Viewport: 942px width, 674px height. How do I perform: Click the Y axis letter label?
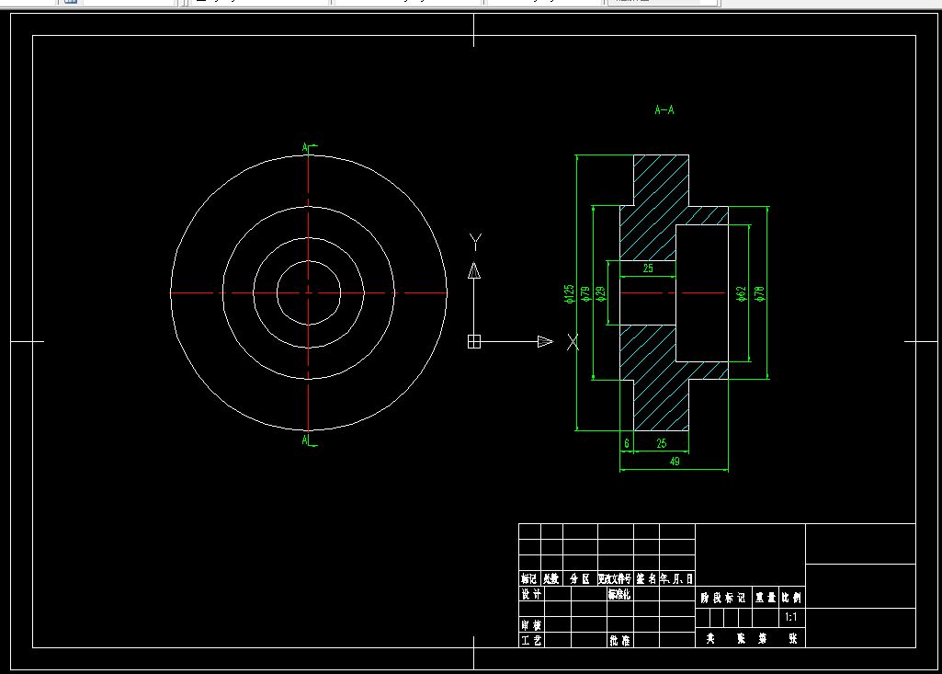click(475, 242)
